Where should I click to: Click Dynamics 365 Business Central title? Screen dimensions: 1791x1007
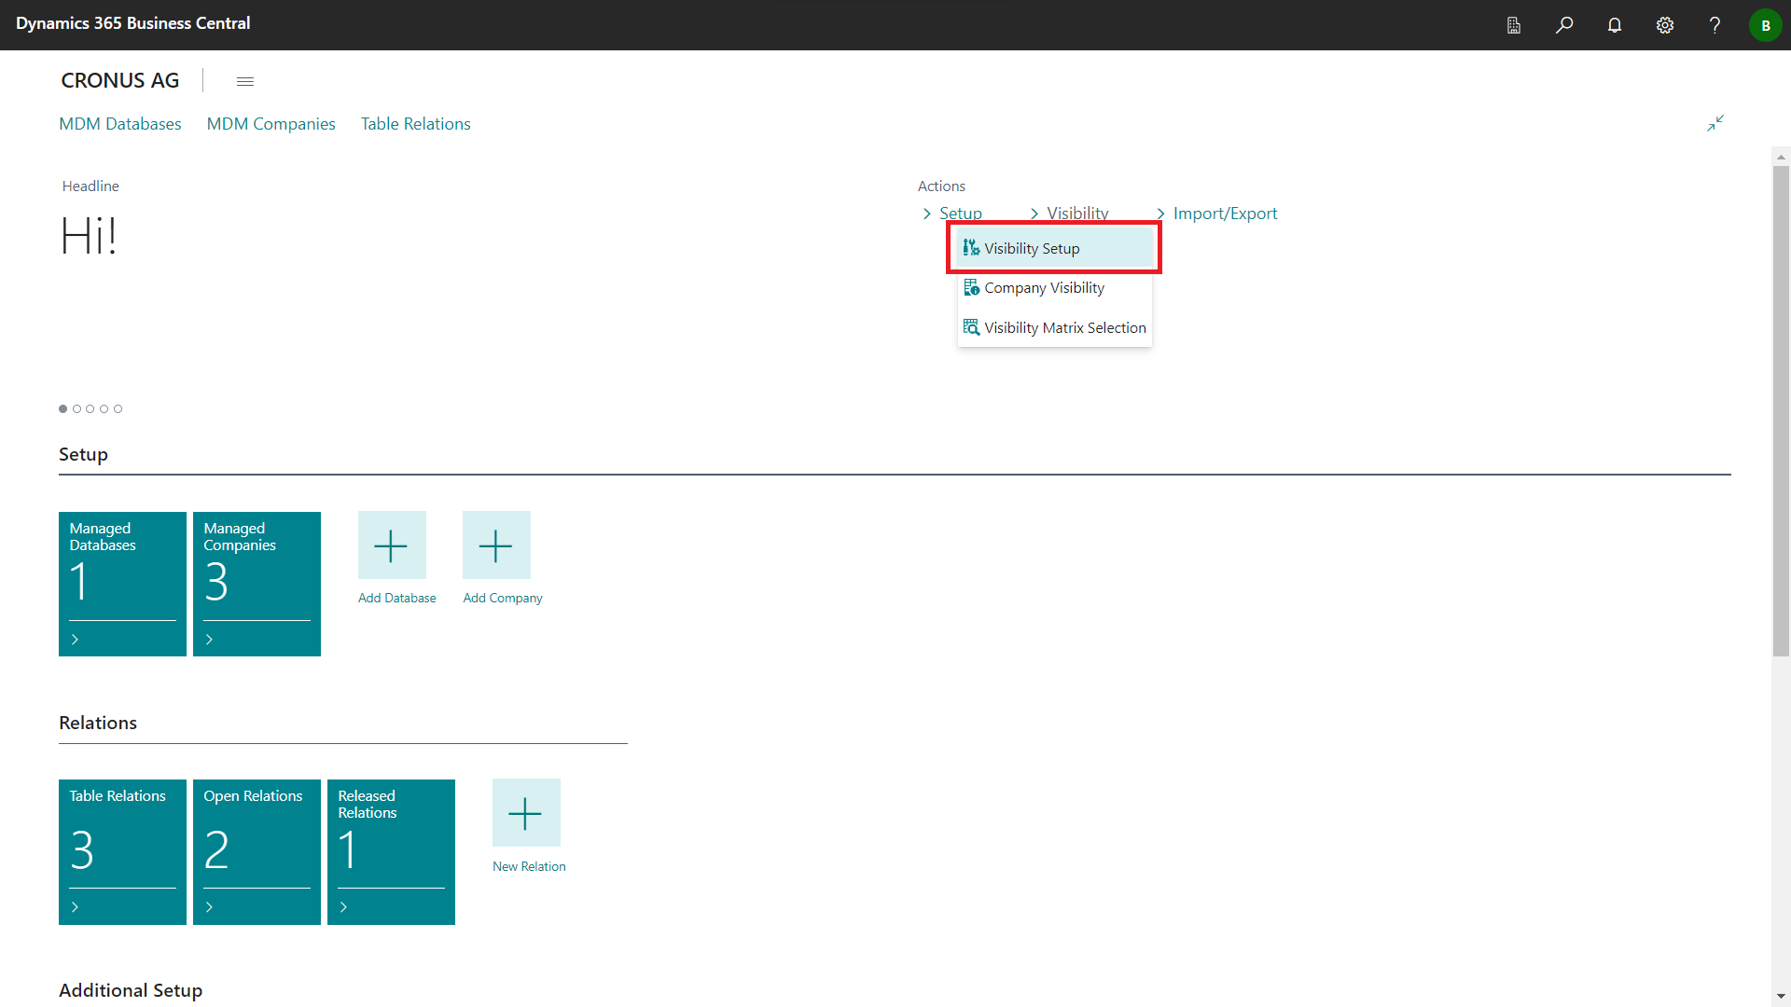click(133, 23)
